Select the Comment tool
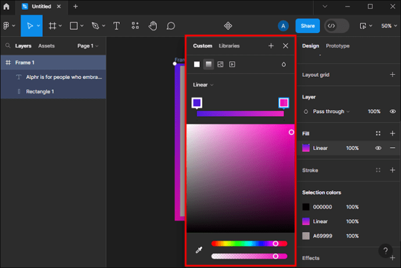The image size is (401, 268). pos(171,26)
